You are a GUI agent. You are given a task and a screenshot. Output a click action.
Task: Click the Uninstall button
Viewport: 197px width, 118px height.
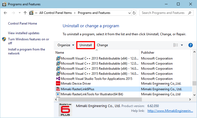tap(86, 45)
